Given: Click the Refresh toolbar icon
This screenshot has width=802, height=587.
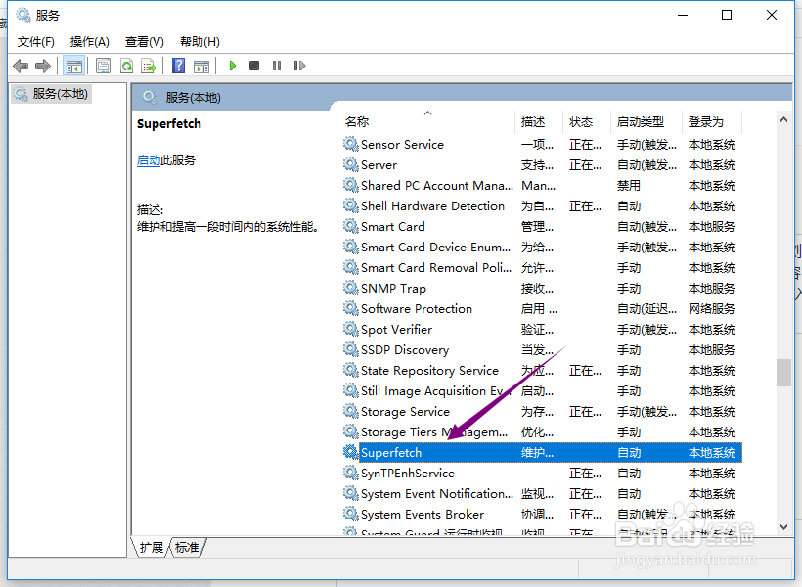Looking at the screenshot, I should [x=126, y=66].
